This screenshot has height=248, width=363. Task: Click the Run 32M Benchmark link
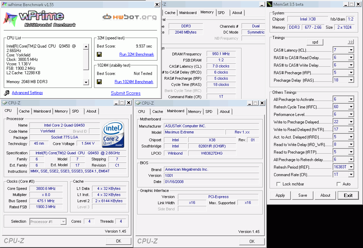[137, 54]
